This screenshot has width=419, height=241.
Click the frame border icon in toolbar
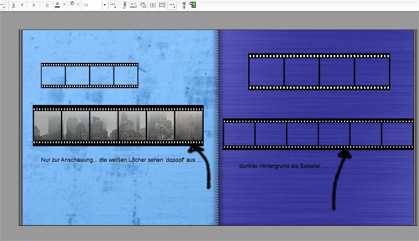point(162,5)
